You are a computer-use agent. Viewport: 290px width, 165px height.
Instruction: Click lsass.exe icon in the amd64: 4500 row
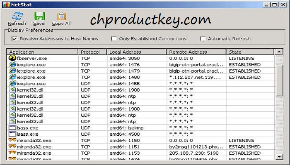pyautogui.click(x=12, y=134)
